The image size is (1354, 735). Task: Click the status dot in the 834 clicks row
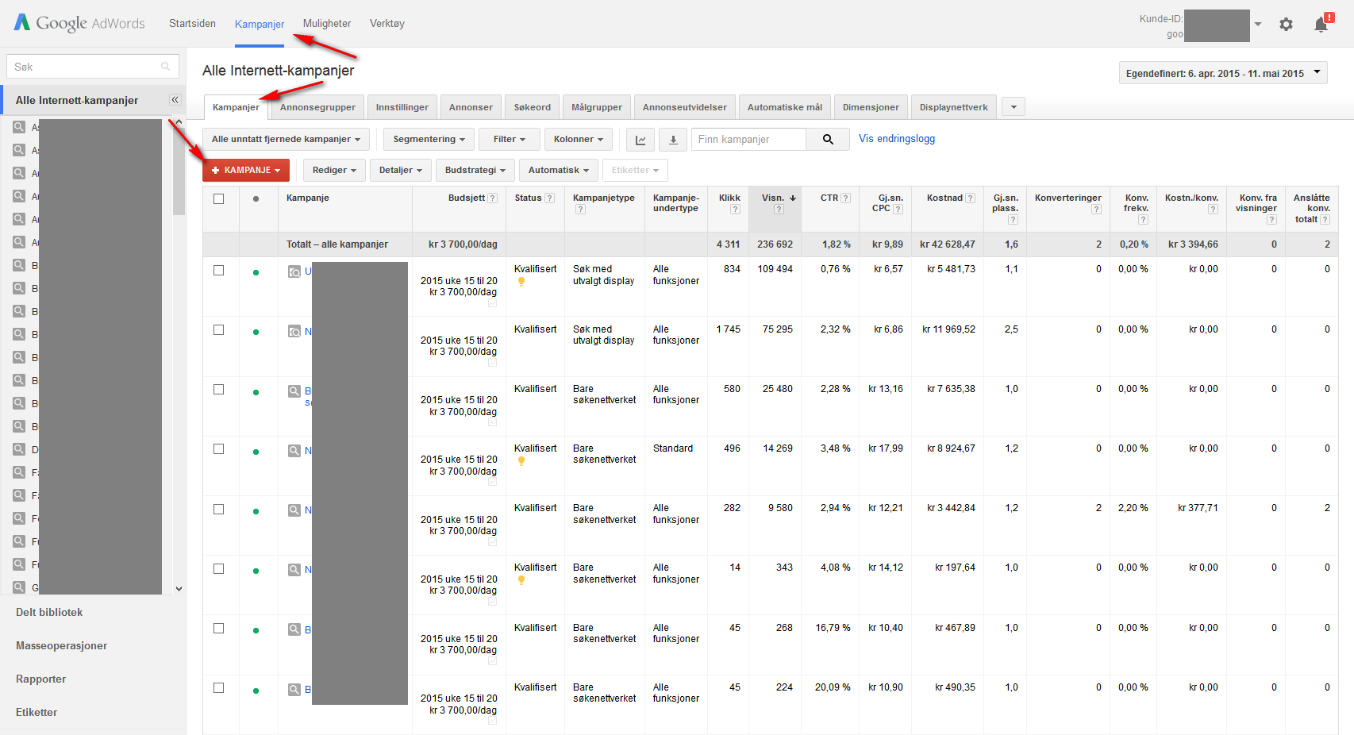pos(256,272)
